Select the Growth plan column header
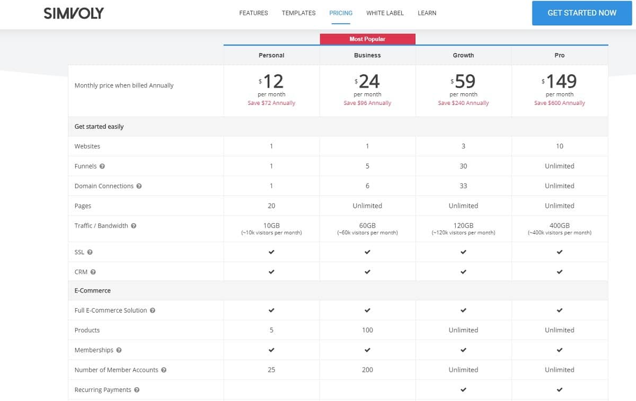The image size is (636, 401). 463,55
